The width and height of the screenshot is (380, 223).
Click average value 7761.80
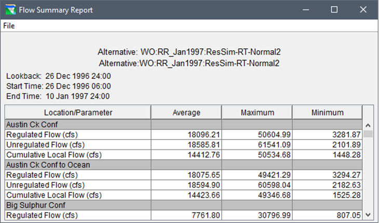tap(206, 215)
